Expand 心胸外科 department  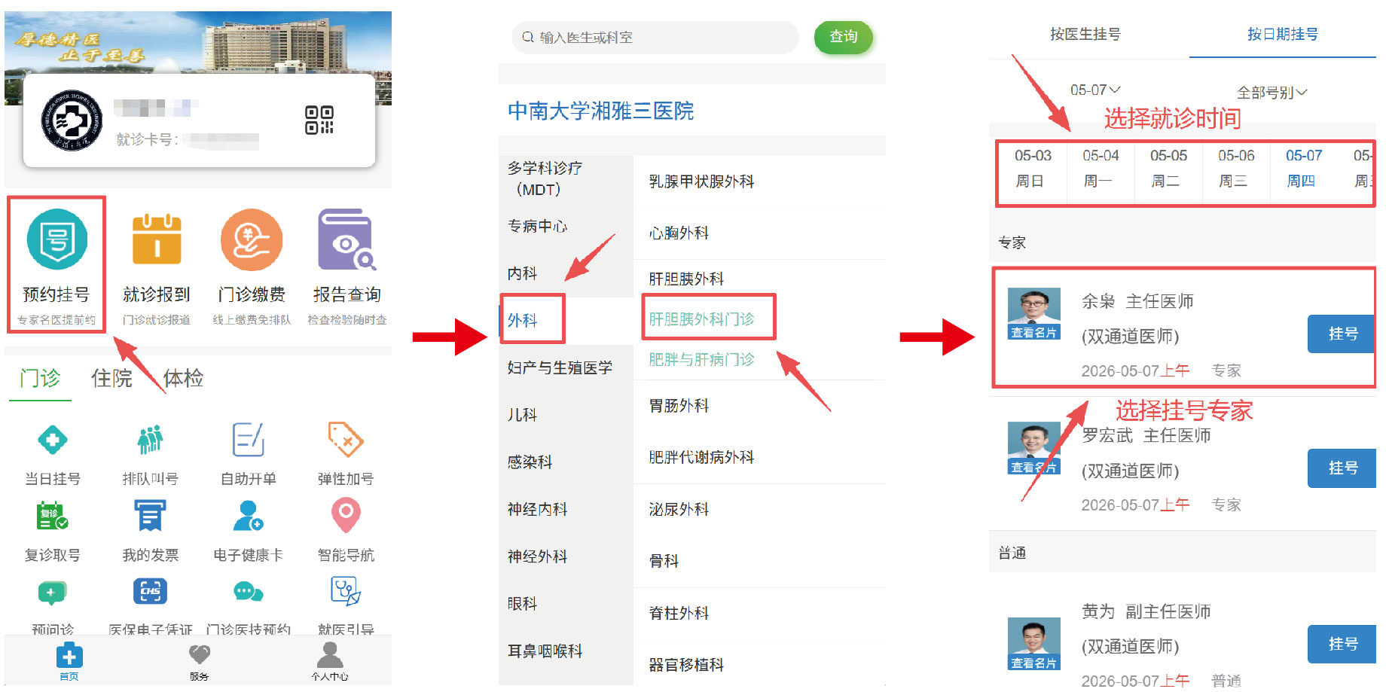759,233
